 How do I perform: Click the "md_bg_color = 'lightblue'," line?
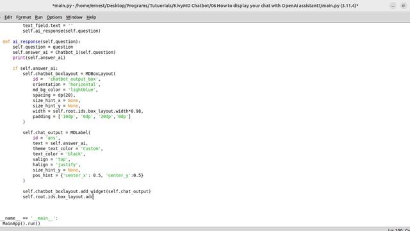coord(65,90)
